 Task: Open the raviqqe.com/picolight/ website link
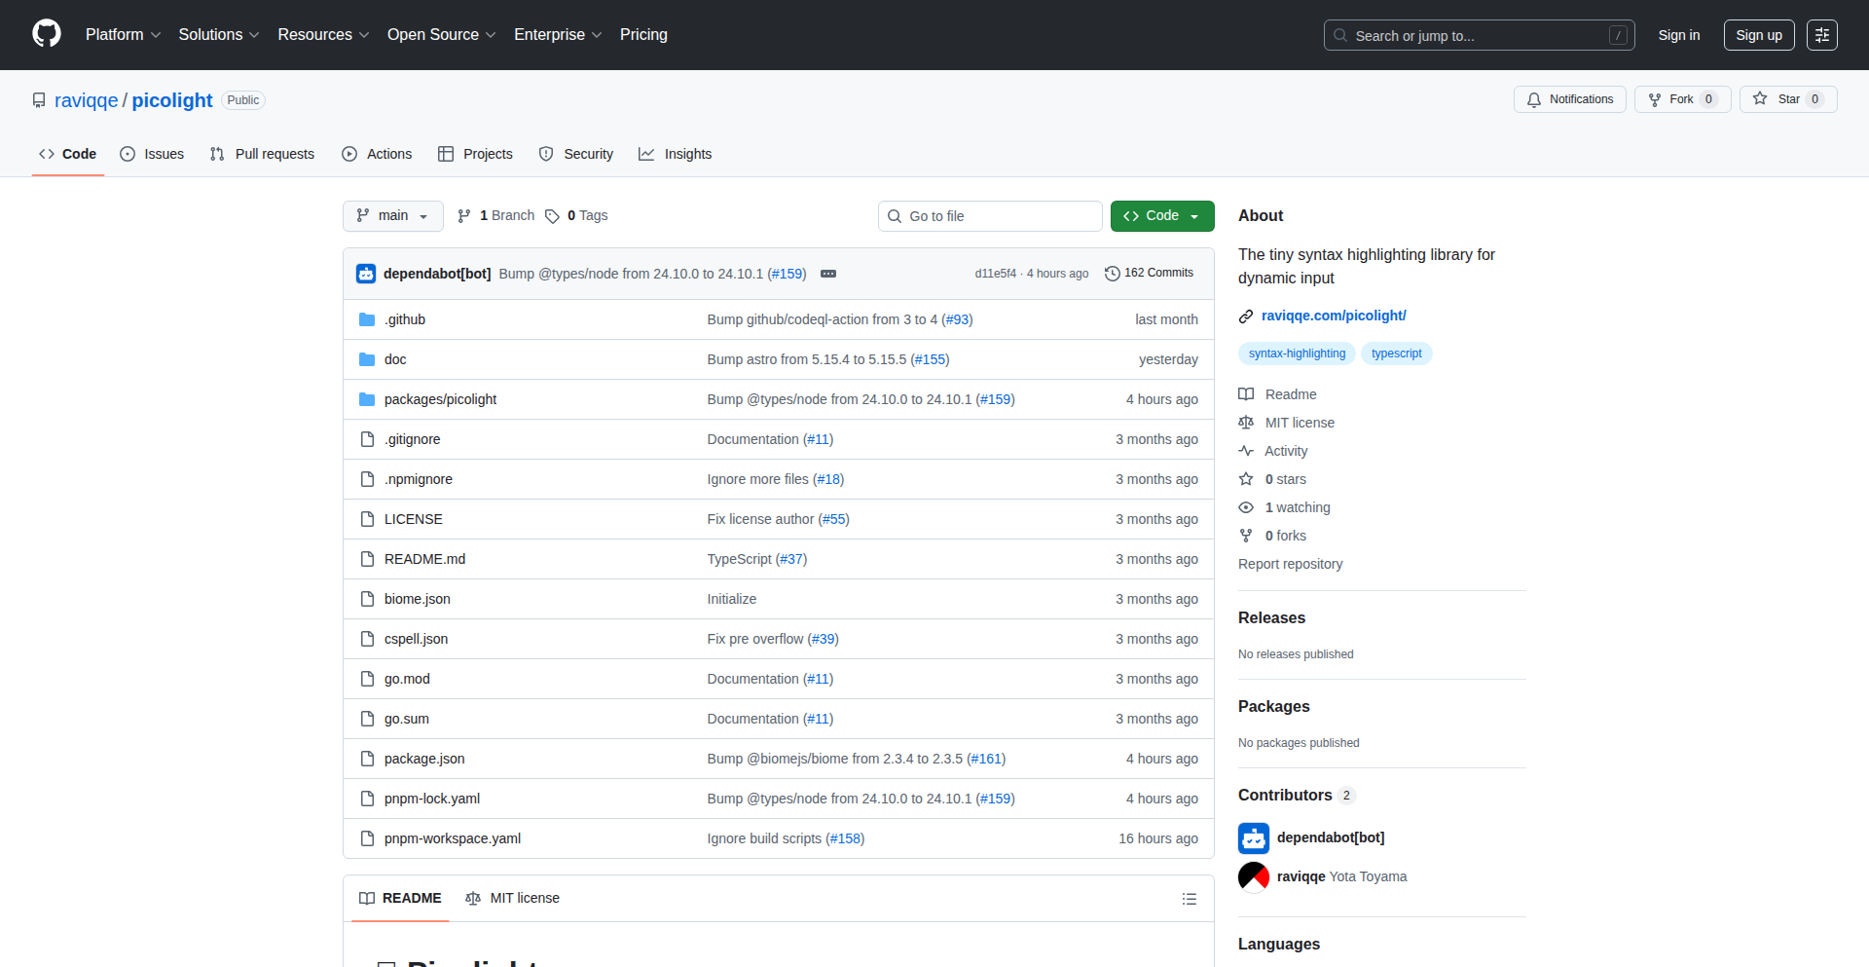[x=1333, y=316]
